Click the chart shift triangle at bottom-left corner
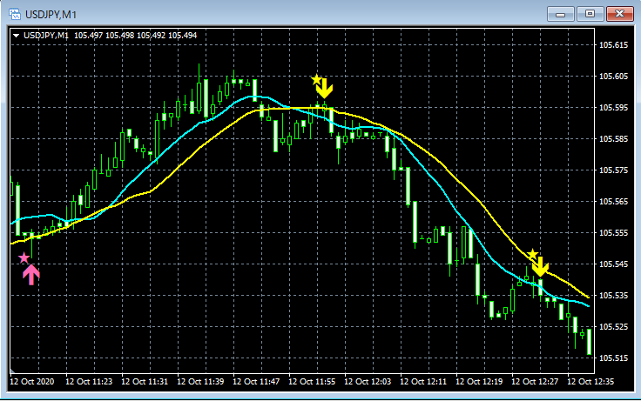This screenshot has height=401, width=641. coord(12,371)
